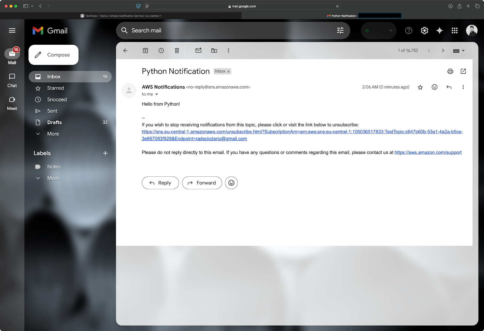The width and height of the screenshot is (484, 331).
Task: Print all with the printer icon
Action: pyautogui.click(x=450, y=71)
